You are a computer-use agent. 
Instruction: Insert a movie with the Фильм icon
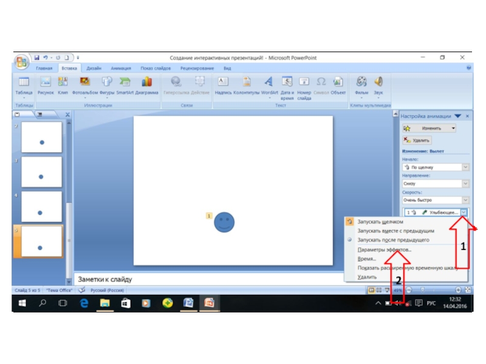point(361,84)
